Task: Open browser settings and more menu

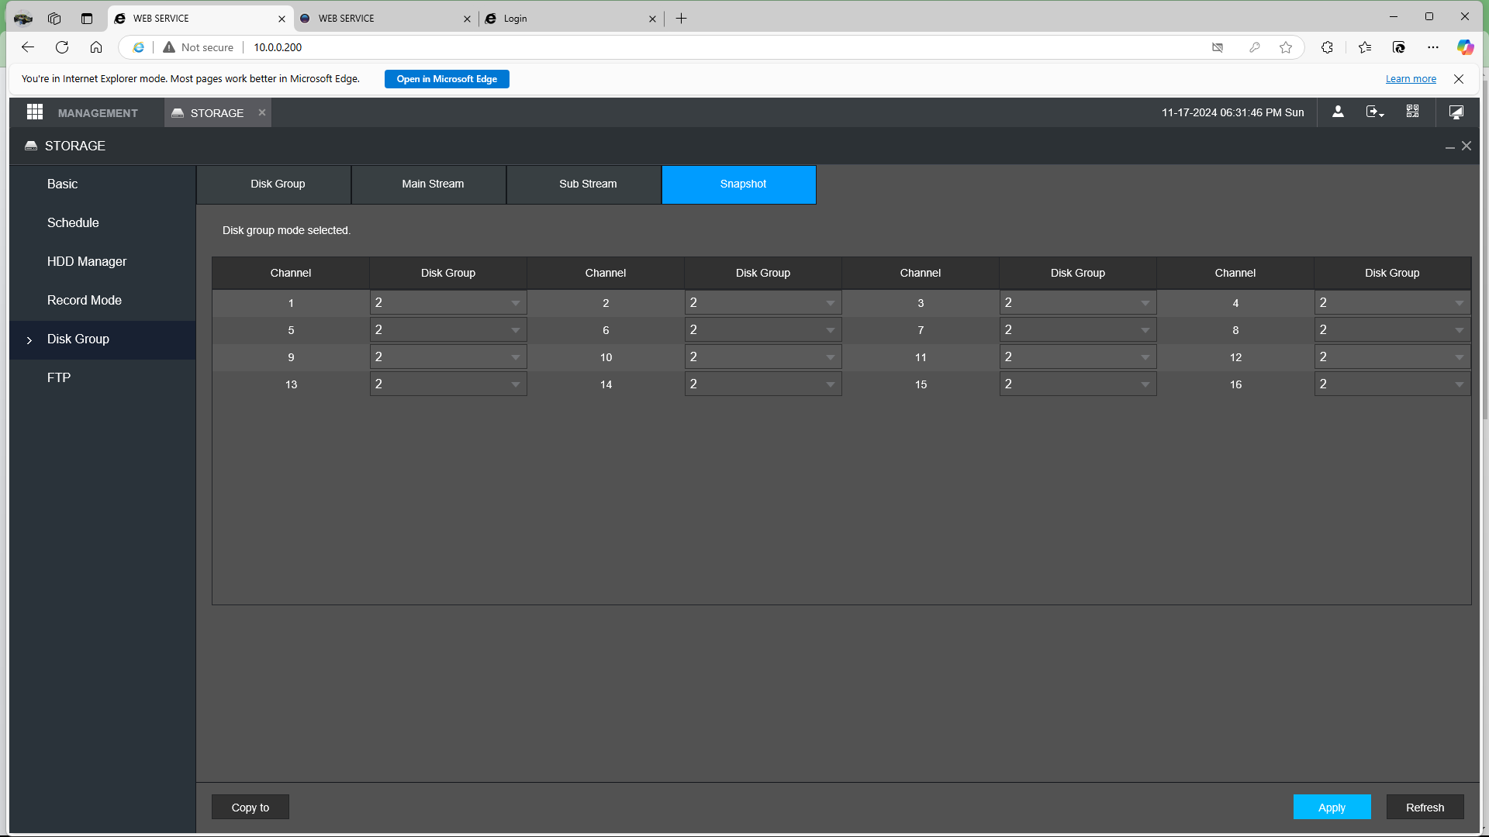Action: click(x=1433, y=47)
